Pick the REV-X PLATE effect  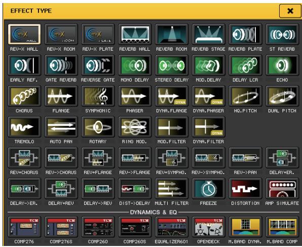(98, 34)
